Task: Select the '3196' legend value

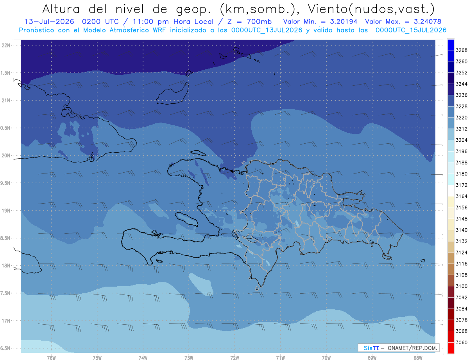Action: click(462, 151)
